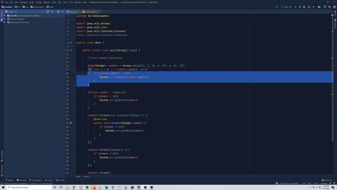Viewport: 337px width, 190px height.
Task: Click the UTF-8 encoding selector
Action: (x=316, y=183)
